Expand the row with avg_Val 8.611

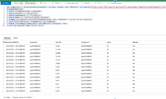pyautogui.click(x=4, y=81)
